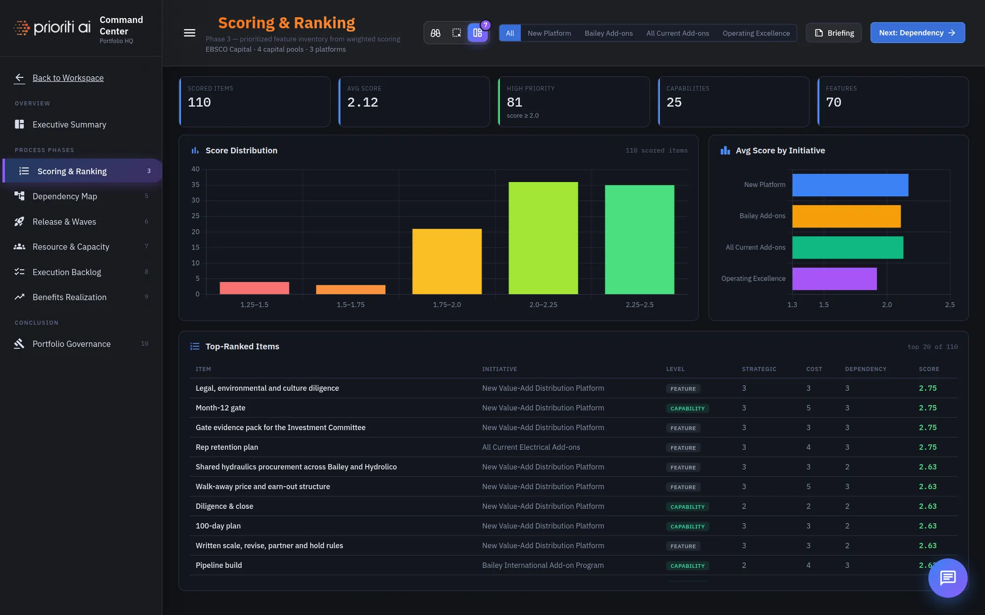Select the purple dashboard layout icon

click(x=478, y=33)
